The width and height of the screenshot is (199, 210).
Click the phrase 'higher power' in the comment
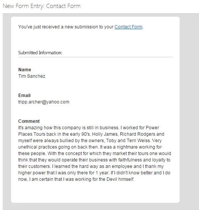pos(32,173)
